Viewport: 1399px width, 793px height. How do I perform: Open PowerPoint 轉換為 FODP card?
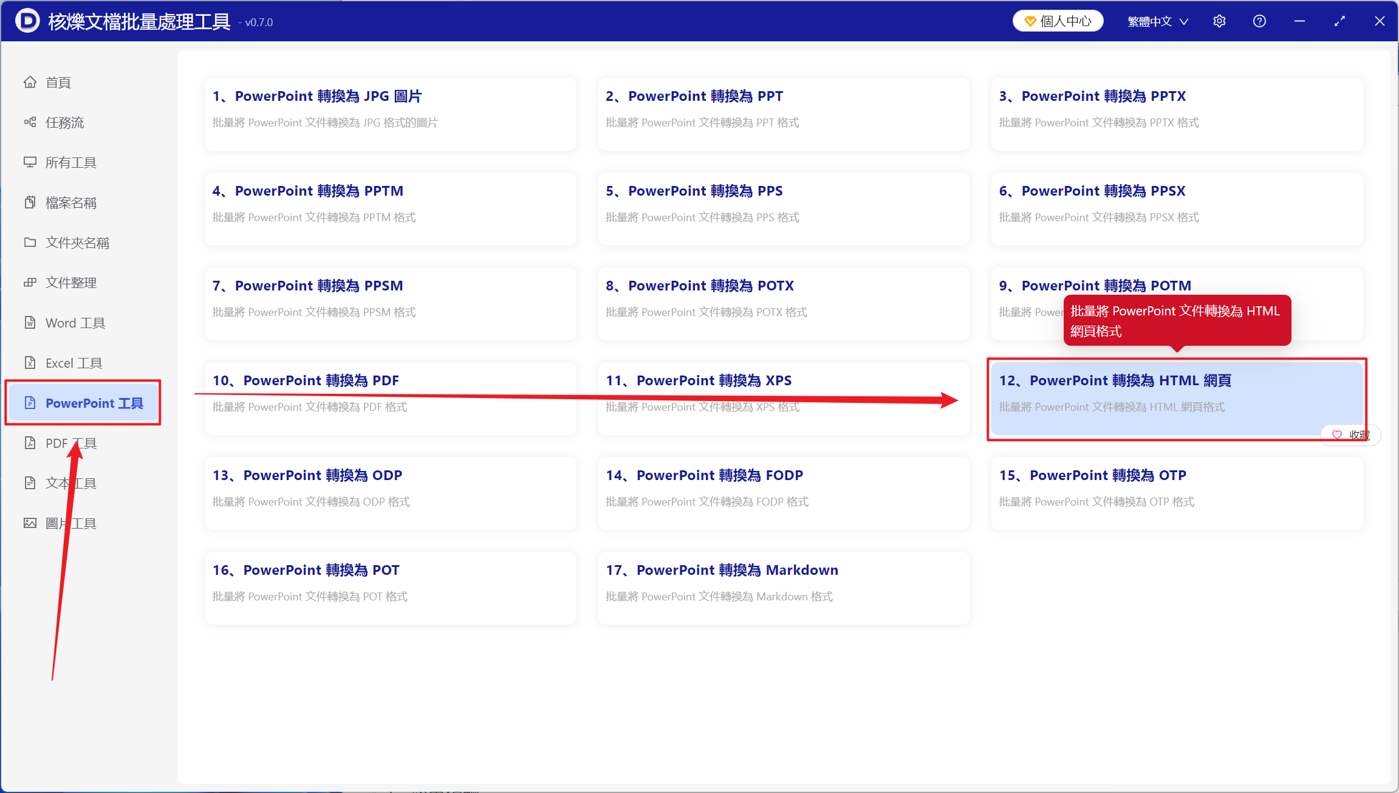pos(784,493)
